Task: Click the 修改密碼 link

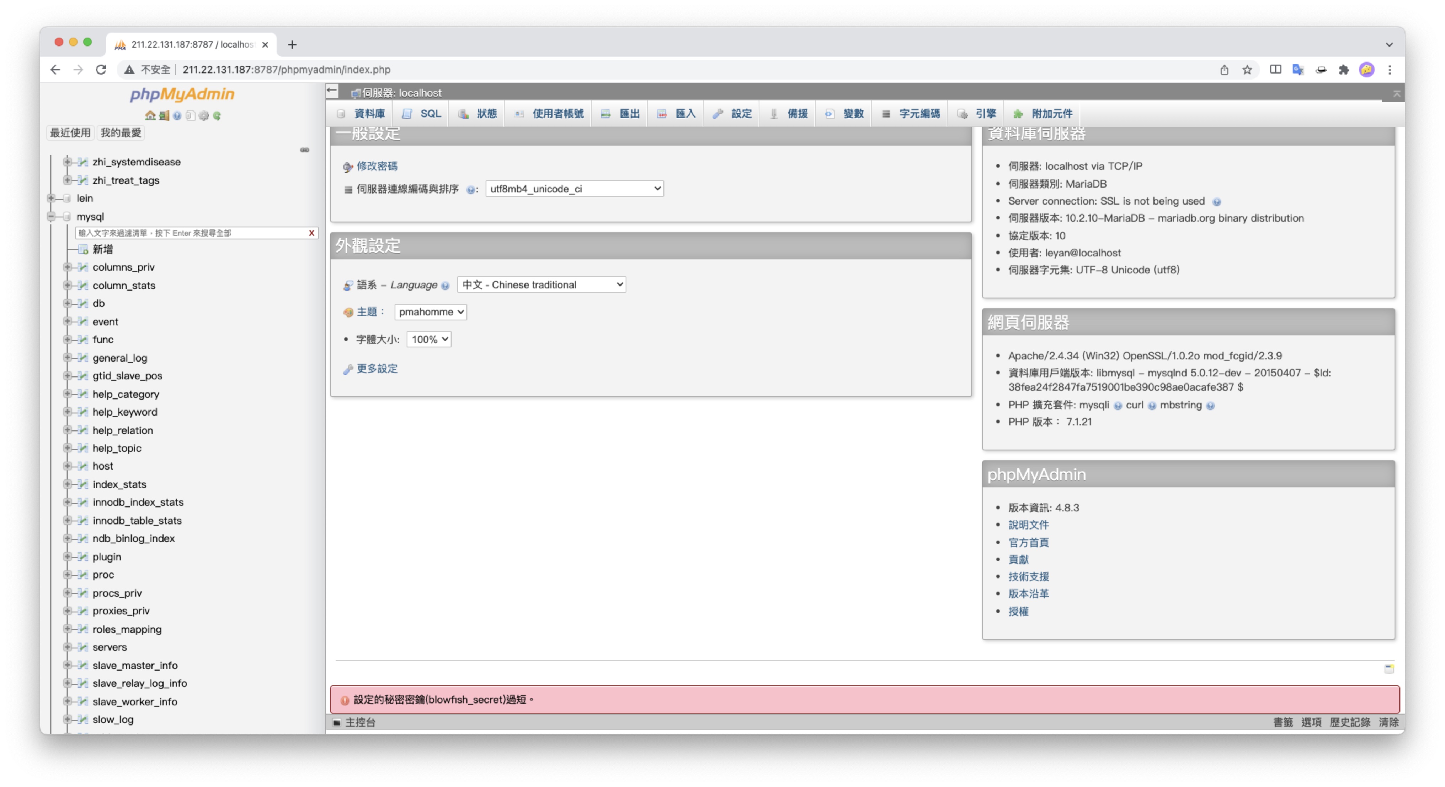Action: click(x=377, y=166)
